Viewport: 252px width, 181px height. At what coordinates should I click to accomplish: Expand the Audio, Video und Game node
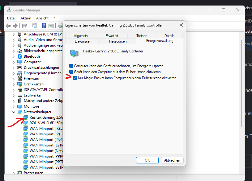pyautogui.click(x=14, y=40)
